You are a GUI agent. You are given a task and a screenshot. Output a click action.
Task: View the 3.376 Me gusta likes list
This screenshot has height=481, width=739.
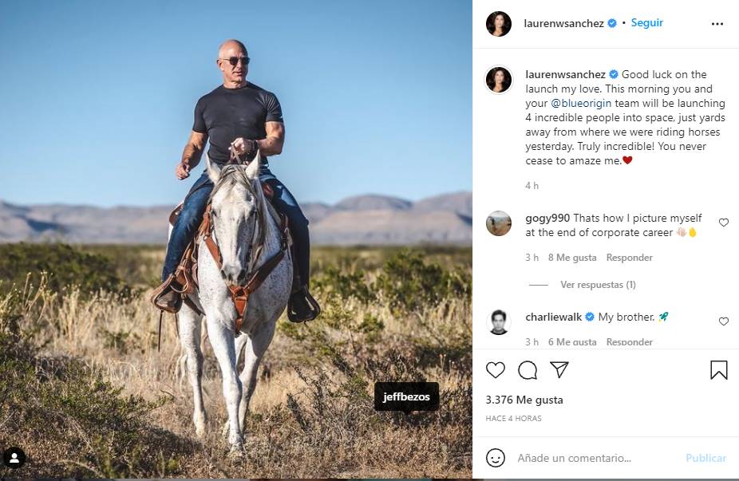(x=524, y=400)
